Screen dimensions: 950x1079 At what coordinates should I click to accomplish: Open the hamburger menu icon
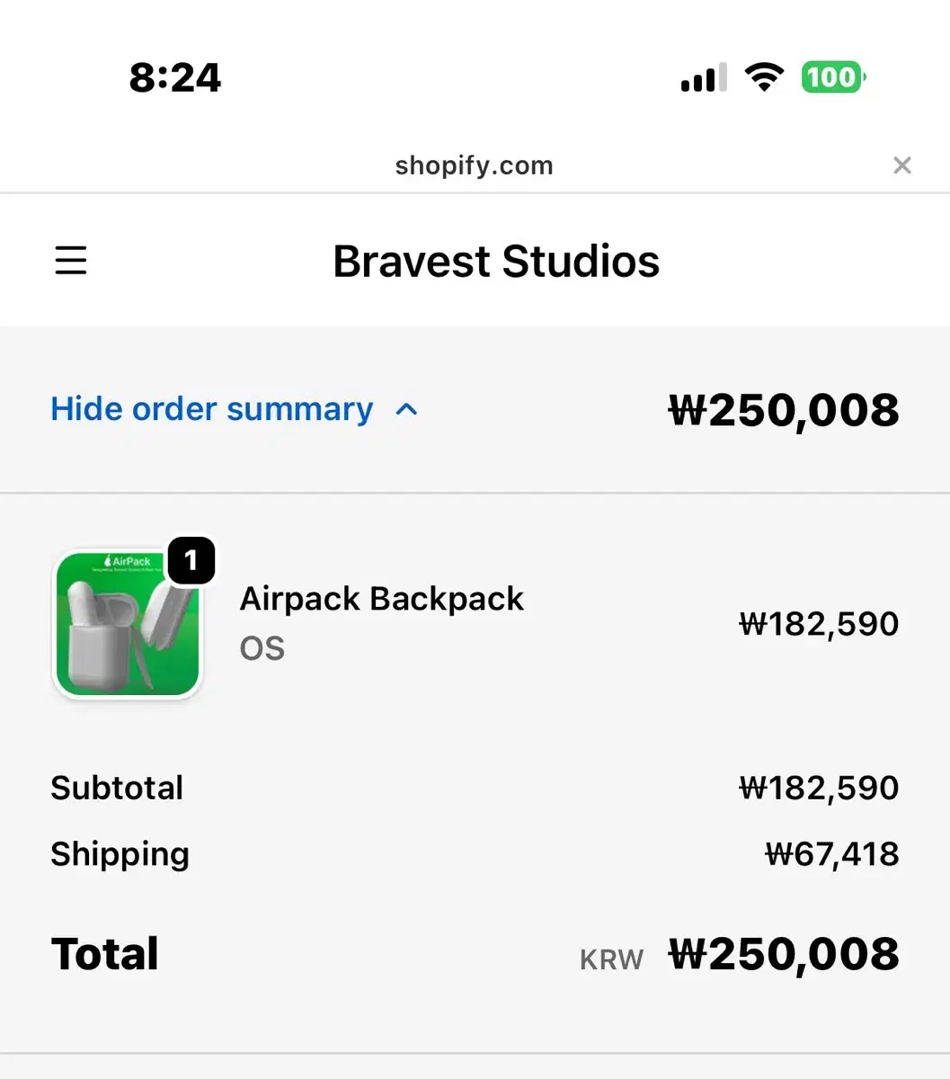pos(71,261)
